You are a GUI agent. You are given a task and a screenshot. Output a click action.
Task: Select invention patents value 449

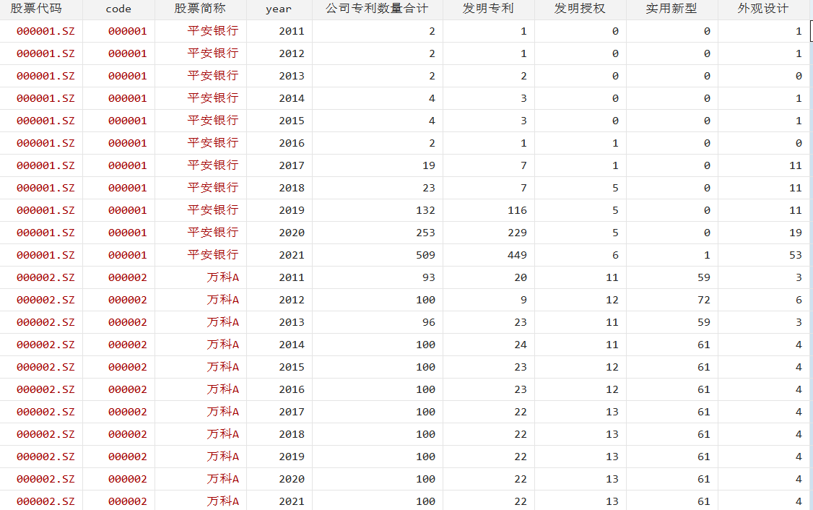pyautogui.click(x=518, y=254)
